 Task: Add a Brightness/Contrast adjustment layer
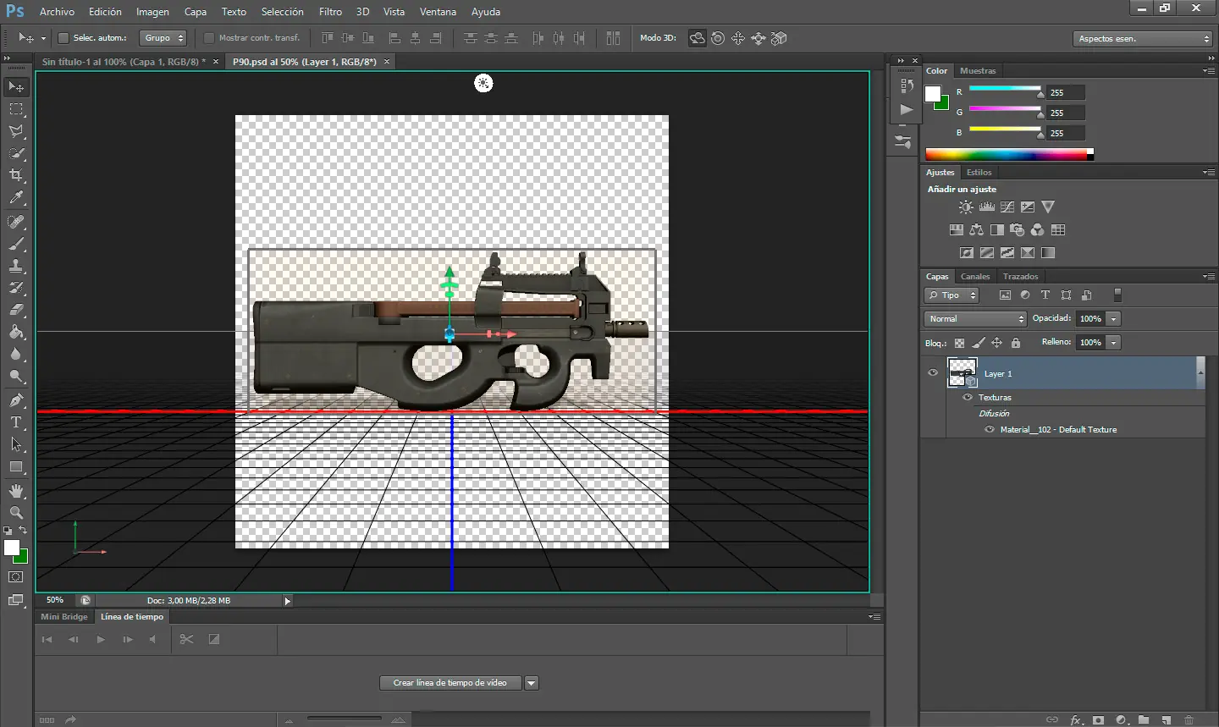click(965, 207)
